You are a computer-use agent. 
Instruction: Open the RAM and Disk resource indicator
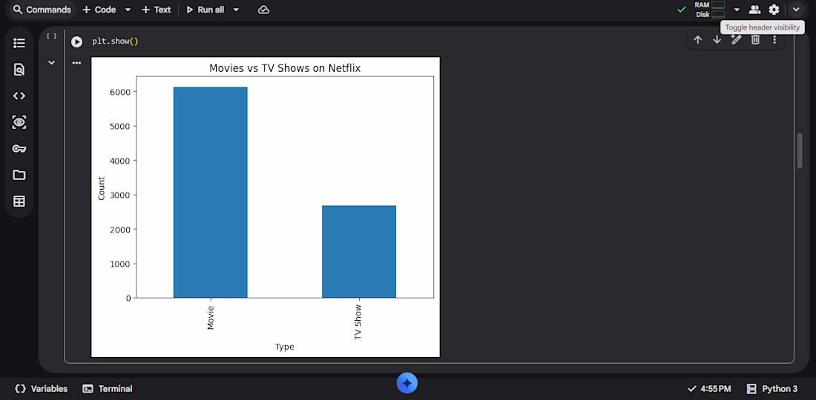710,10
